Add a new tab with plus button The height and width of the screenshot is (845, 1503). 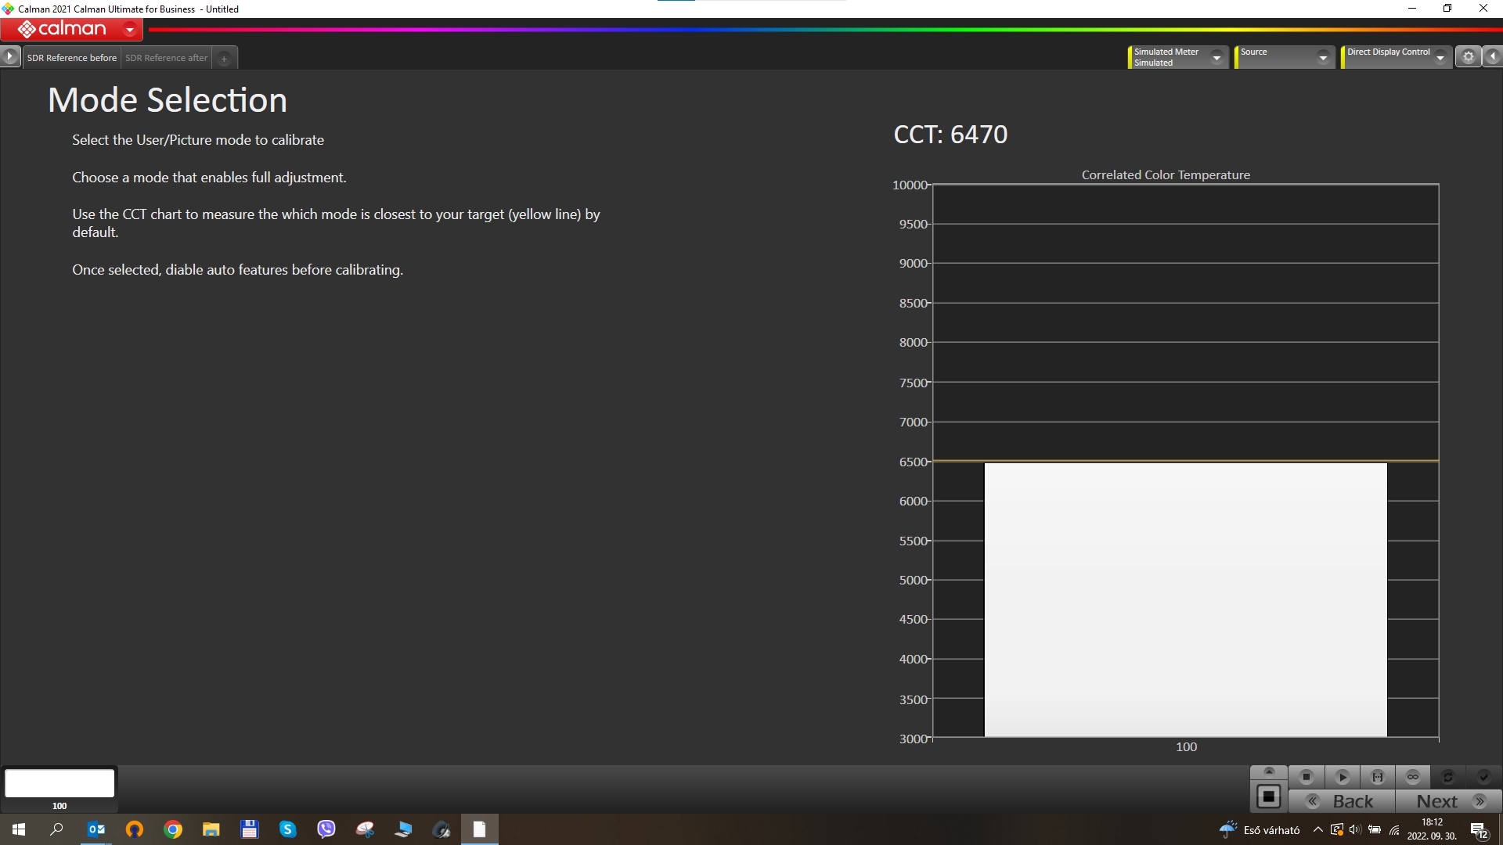[x=224, y=58]
